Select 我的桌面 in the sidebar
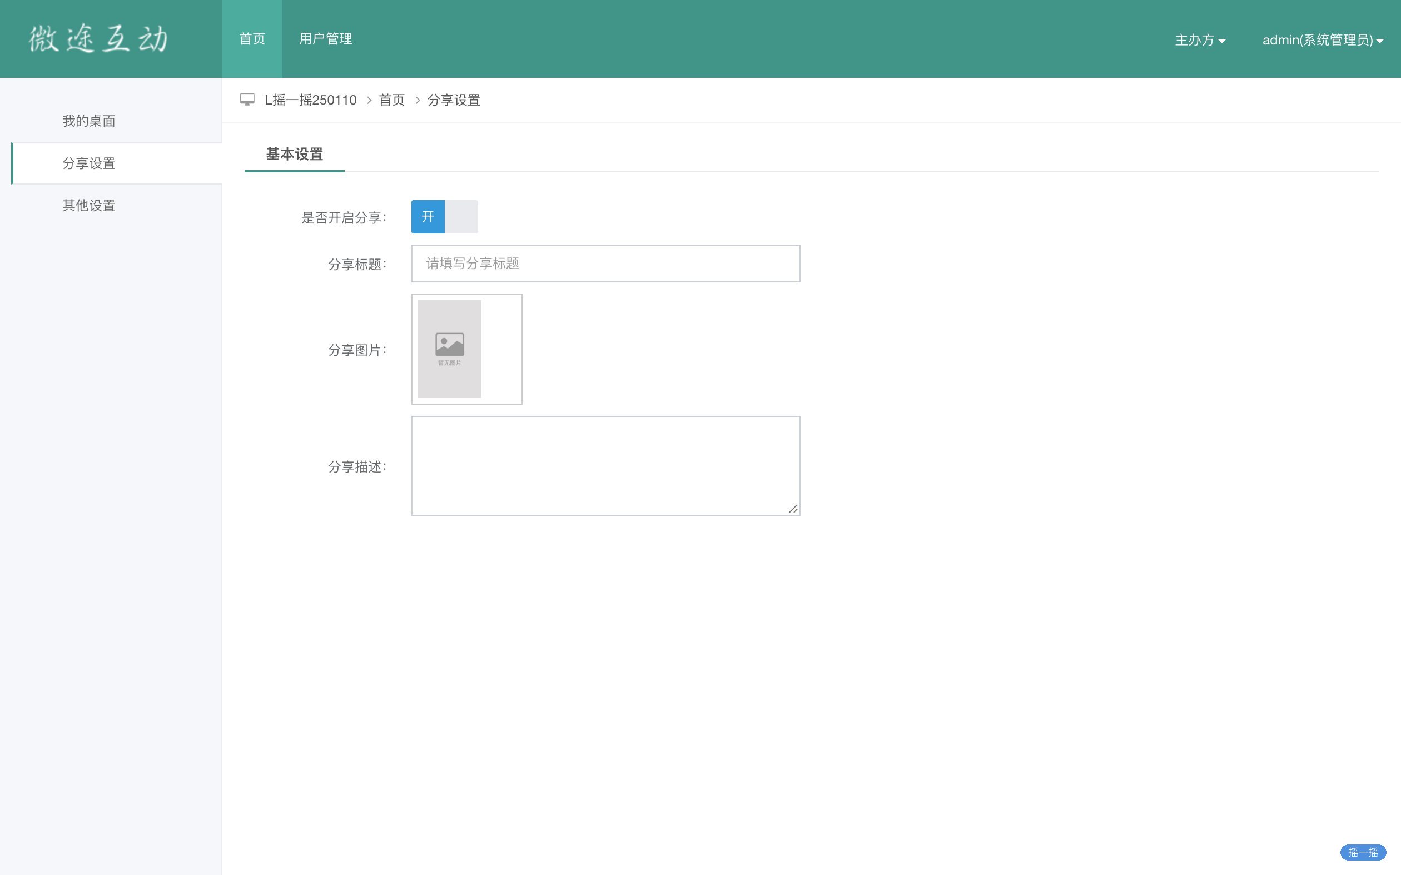The image size is (1401, 875). [89, 121]
